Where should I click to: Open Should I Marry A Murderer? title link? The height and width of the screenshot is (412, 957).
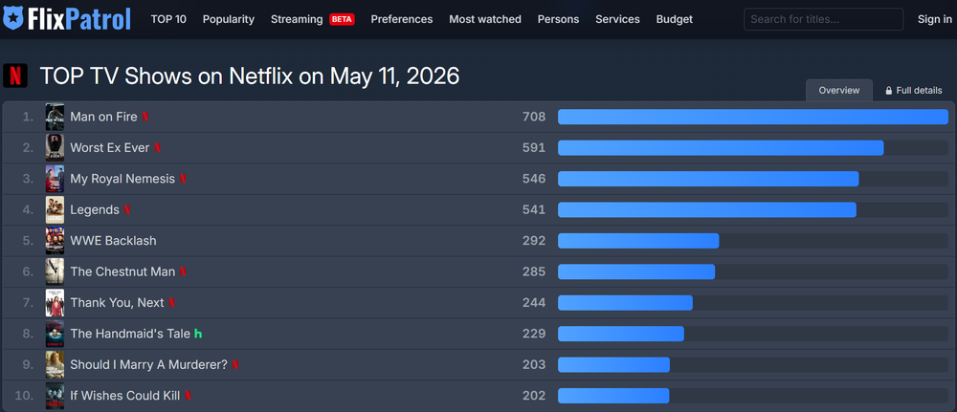coord(149,364)
